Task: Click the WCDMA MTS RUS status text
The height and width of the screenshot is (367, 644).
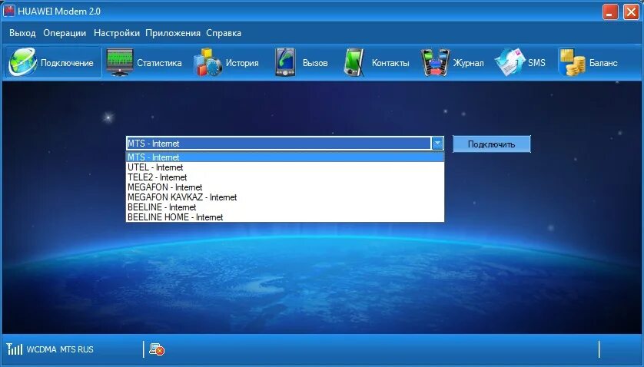Action: tap(60, 349)
